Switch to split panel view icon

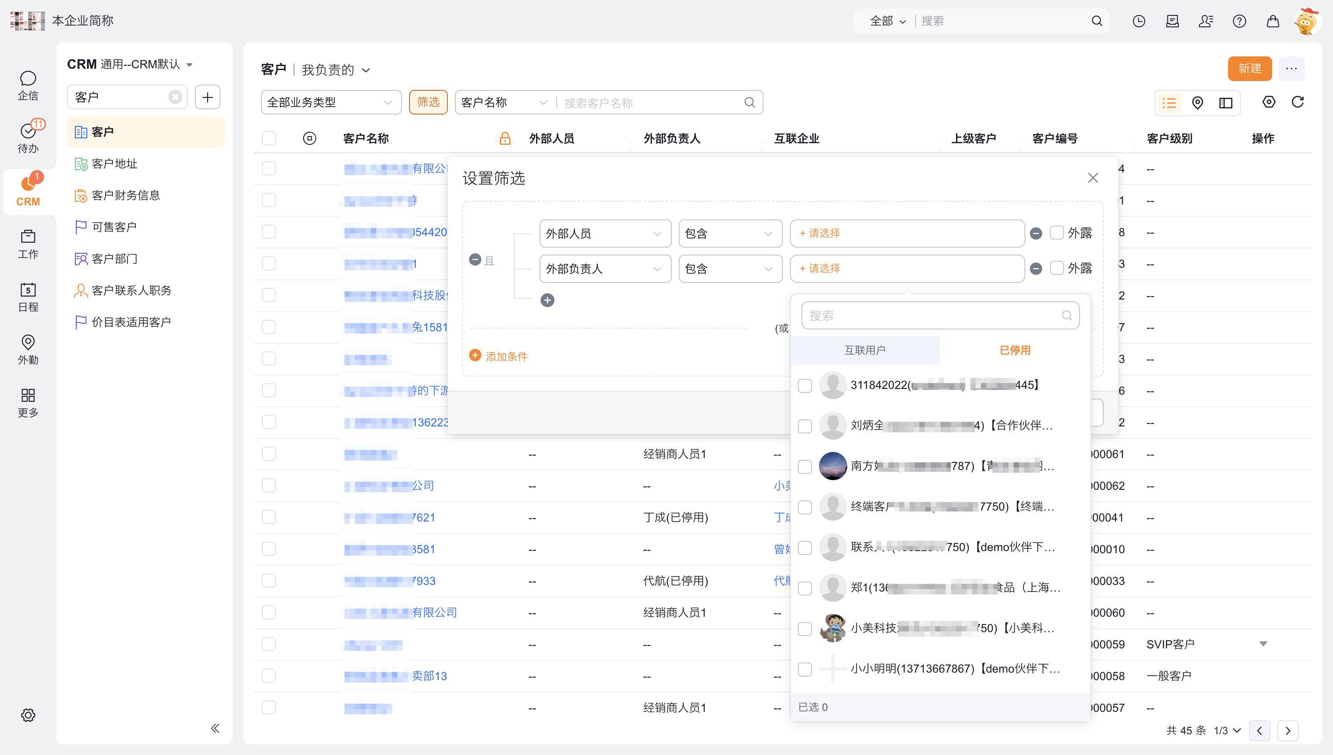(1225, 103)
